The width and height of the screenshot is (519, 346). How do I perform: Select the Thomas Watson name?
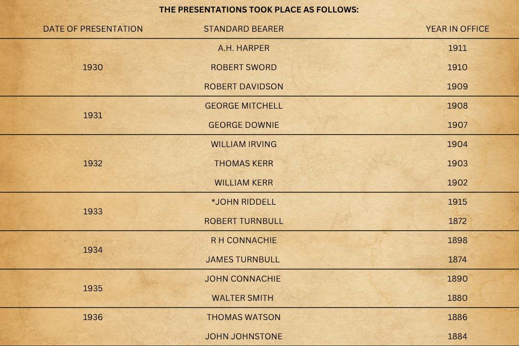point(244,317)
